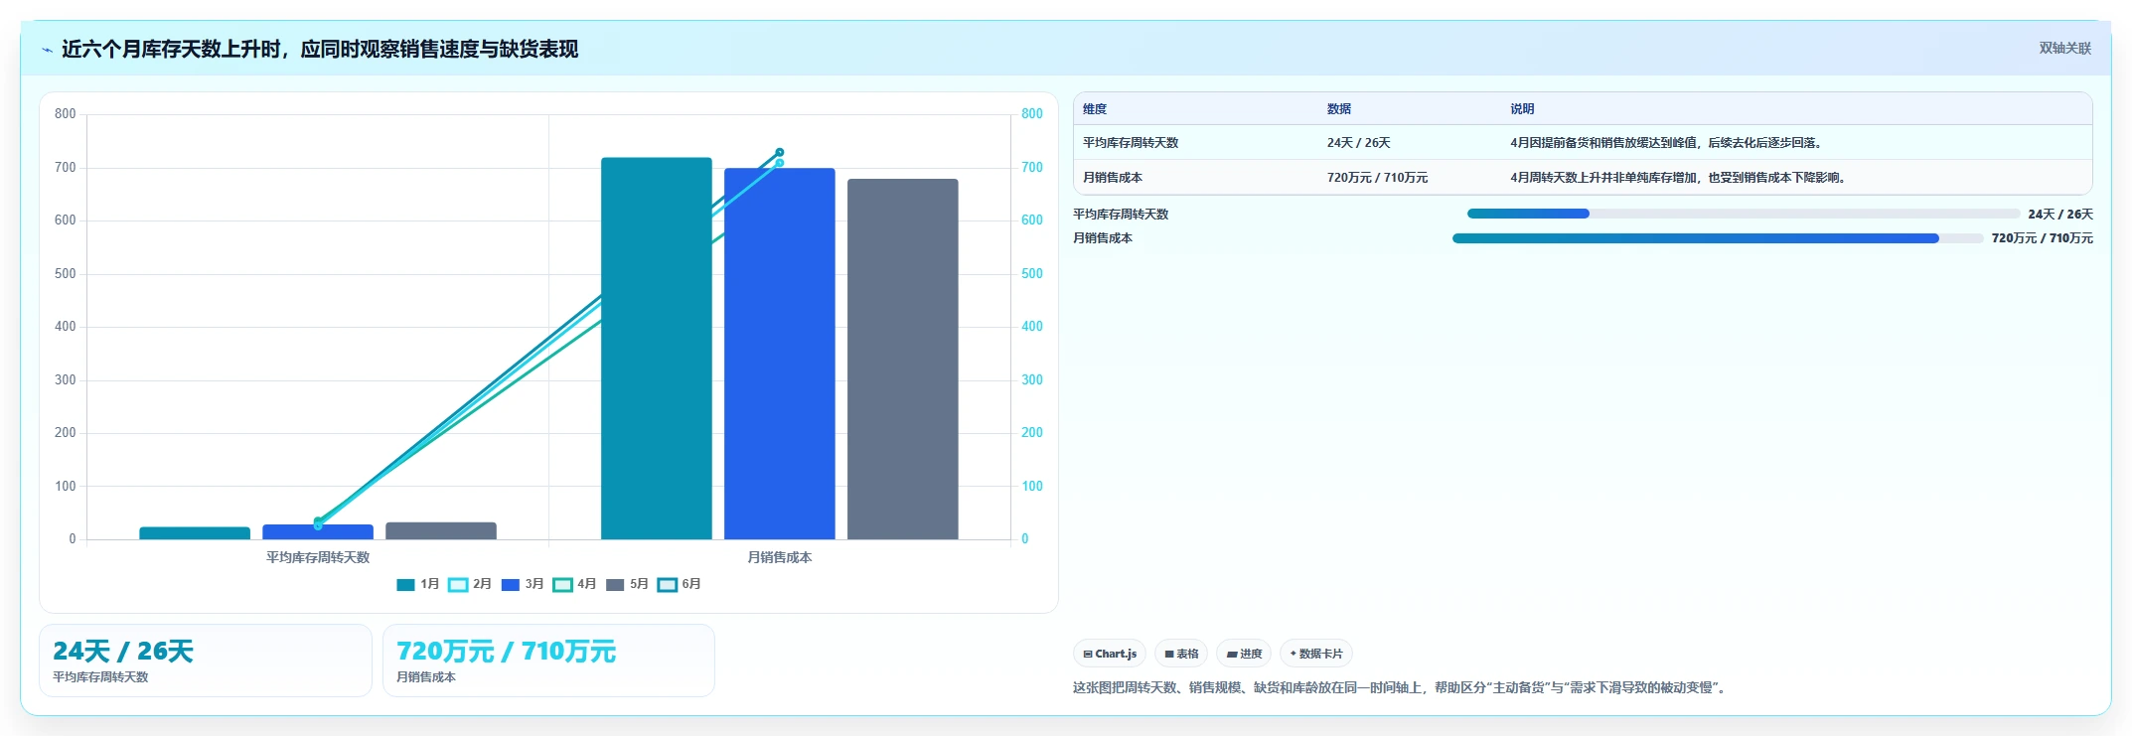Viewport: 2132px width, 736px height.
Task: Click the 平均库存周转天数 x-axis category label
Action: tap(318, 557)
